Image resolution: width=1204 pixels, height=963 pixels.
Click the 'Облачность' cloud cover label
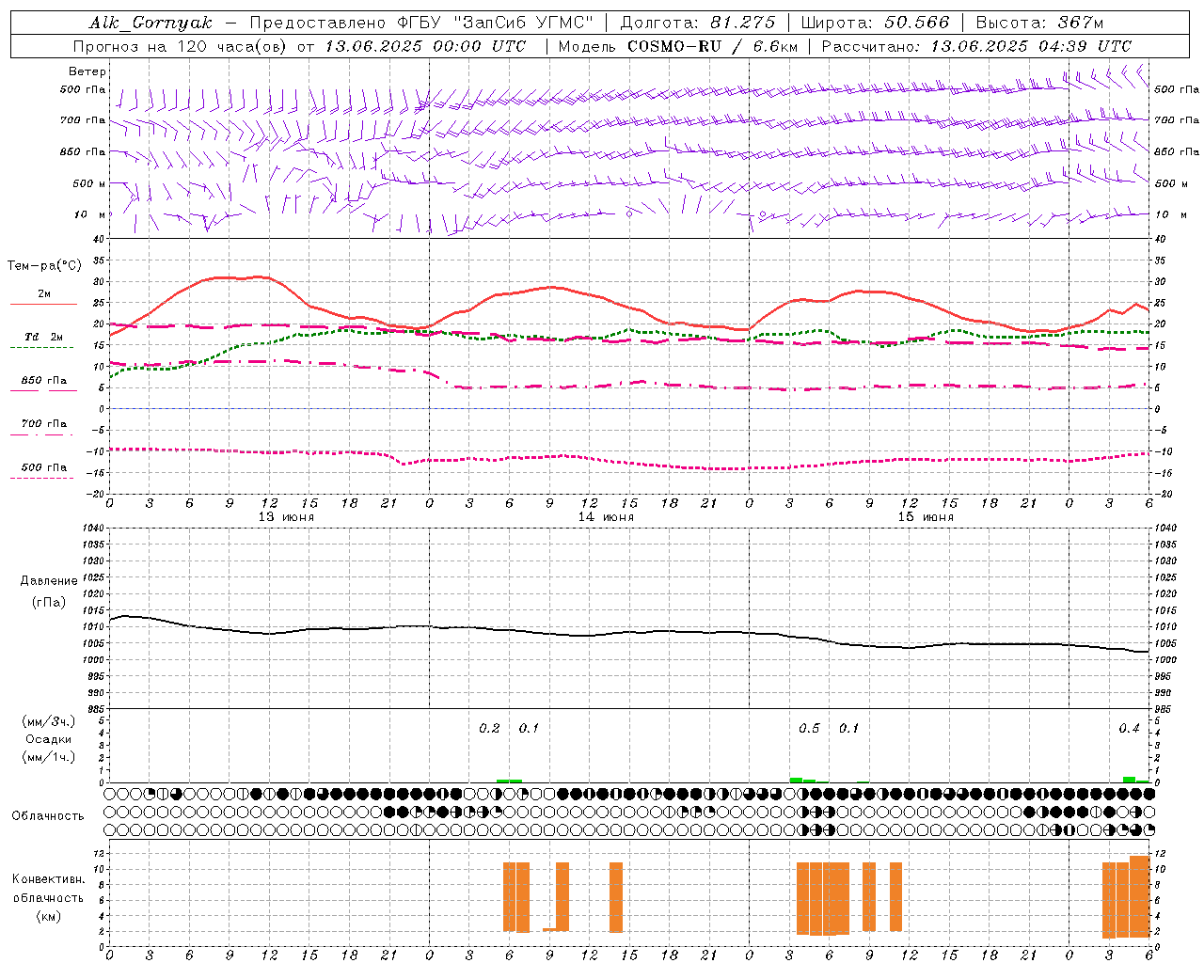pyautogui.click(x=48, y=816)
